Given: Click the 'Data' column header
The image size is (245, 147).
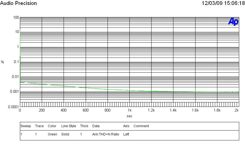Looking at the screenshot, I should [x=96, y=126].
